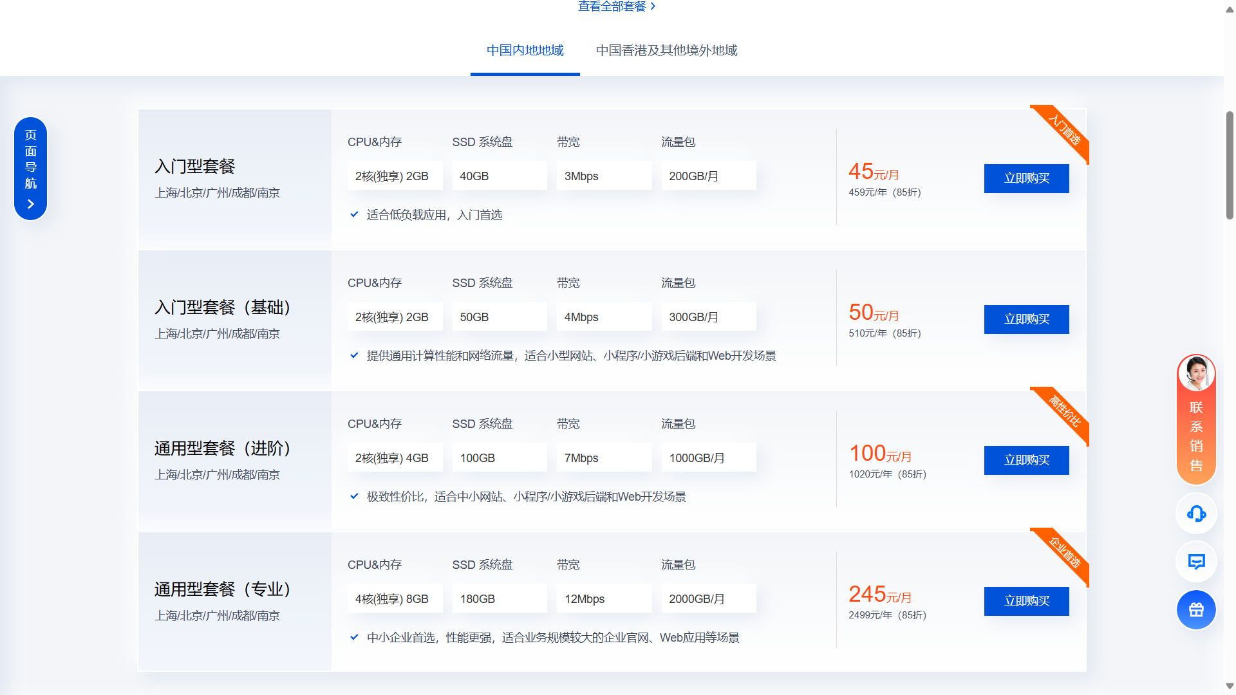
Task: Buy the 通用型套餐（进阶） 100元/月 plan
Action: tap(1026, 460)
